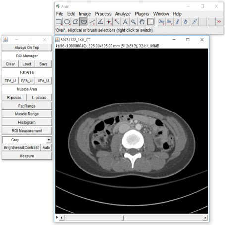Select the Text tool
The width and height of the screenshot is (225, 225).
pyautogui.click(x=125, y=22)
